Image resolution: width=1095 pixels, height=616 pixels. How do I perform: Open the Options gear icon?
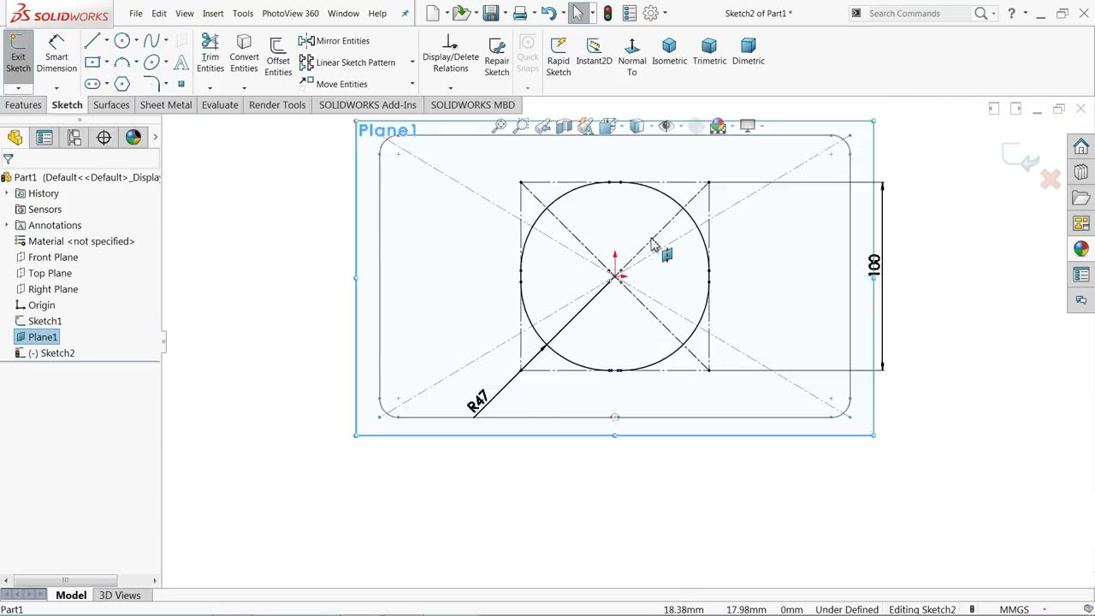650,13
